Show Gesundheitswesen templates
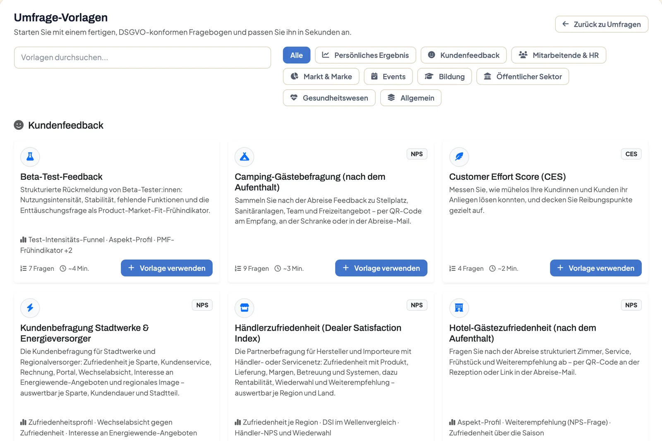The width and height of the screenshot is (662, 441). (329, 98)
